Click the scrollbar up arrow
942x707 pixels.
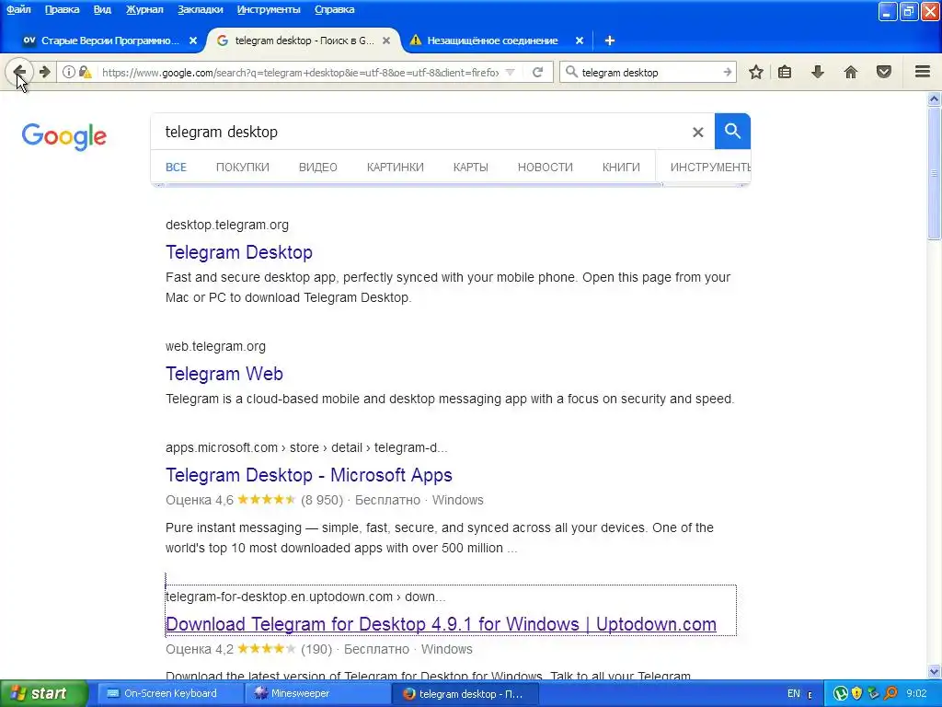click(x=935, y=99)
